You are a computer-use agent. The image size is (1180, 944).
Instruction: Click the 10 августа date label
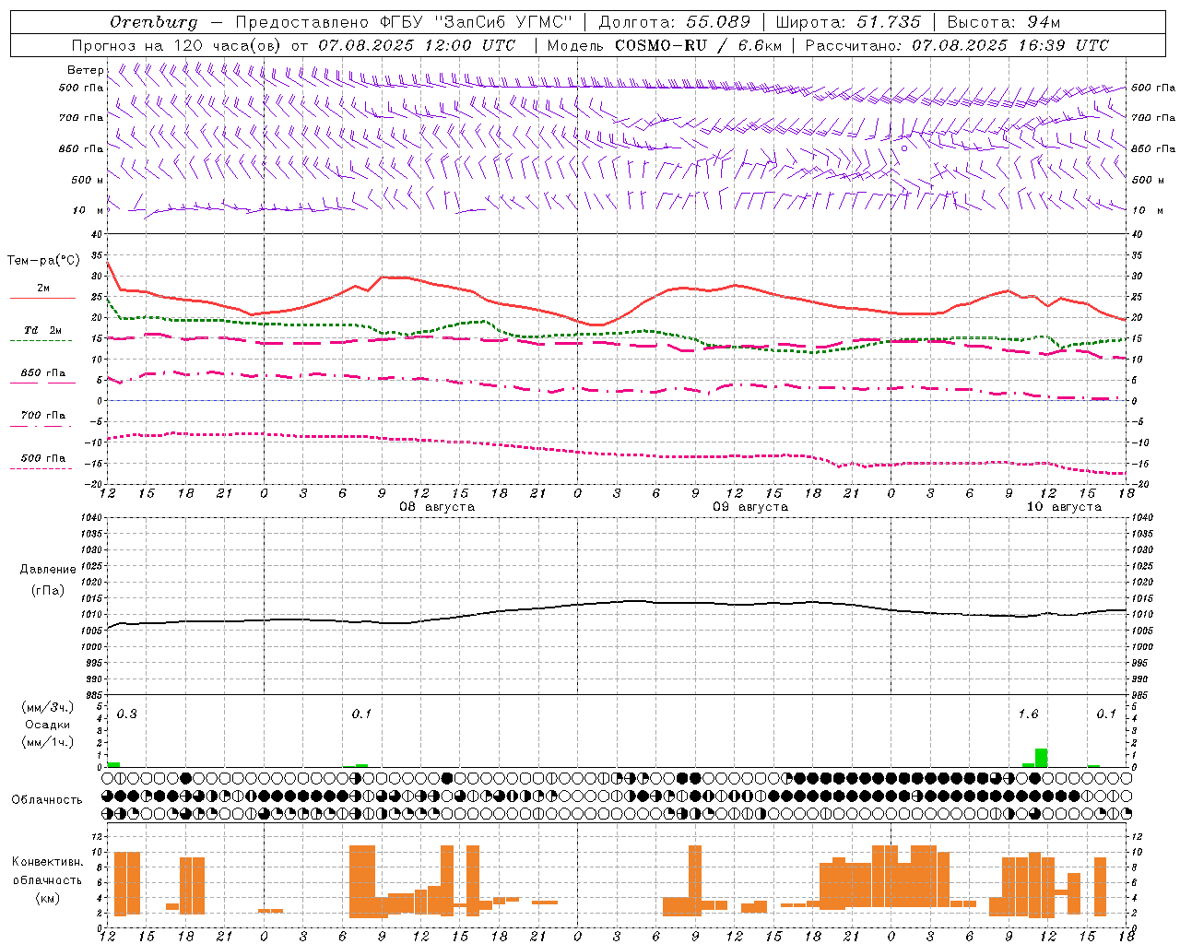coord(1064,507)
